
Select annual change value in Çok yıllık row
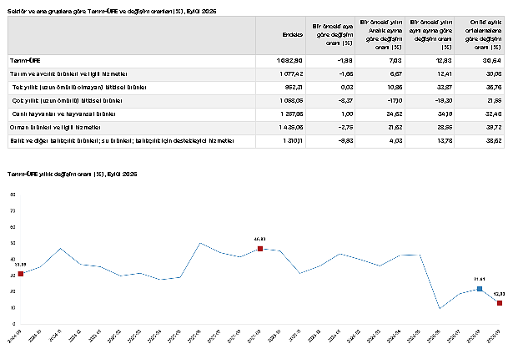tap(444, 101)
